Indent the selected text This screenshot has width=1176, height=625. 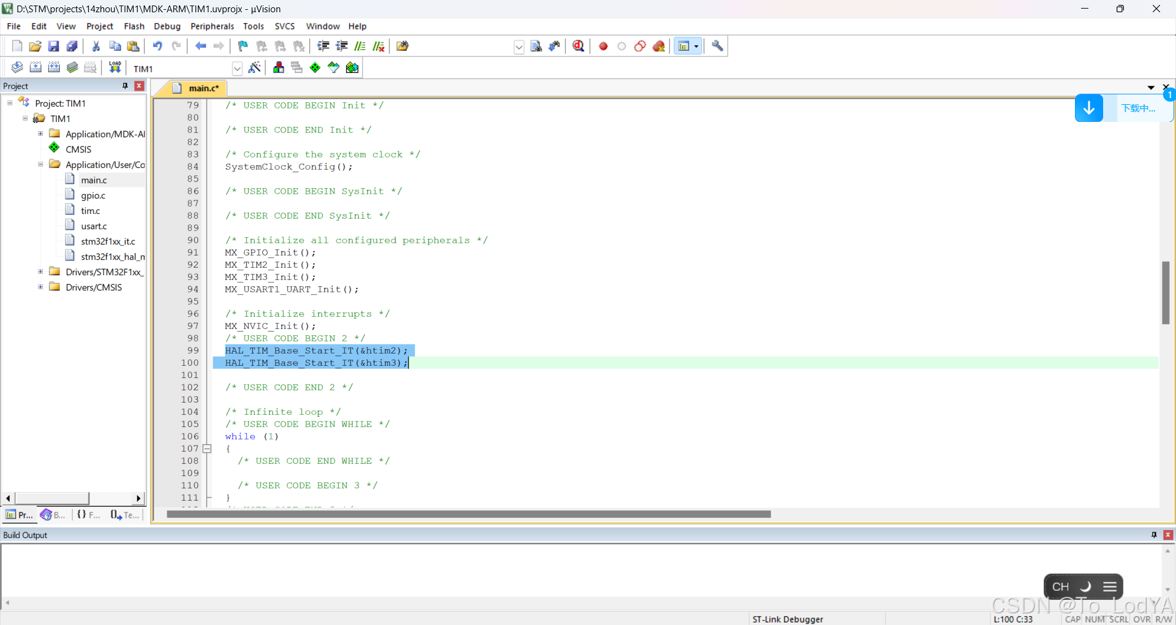(323, 46)
